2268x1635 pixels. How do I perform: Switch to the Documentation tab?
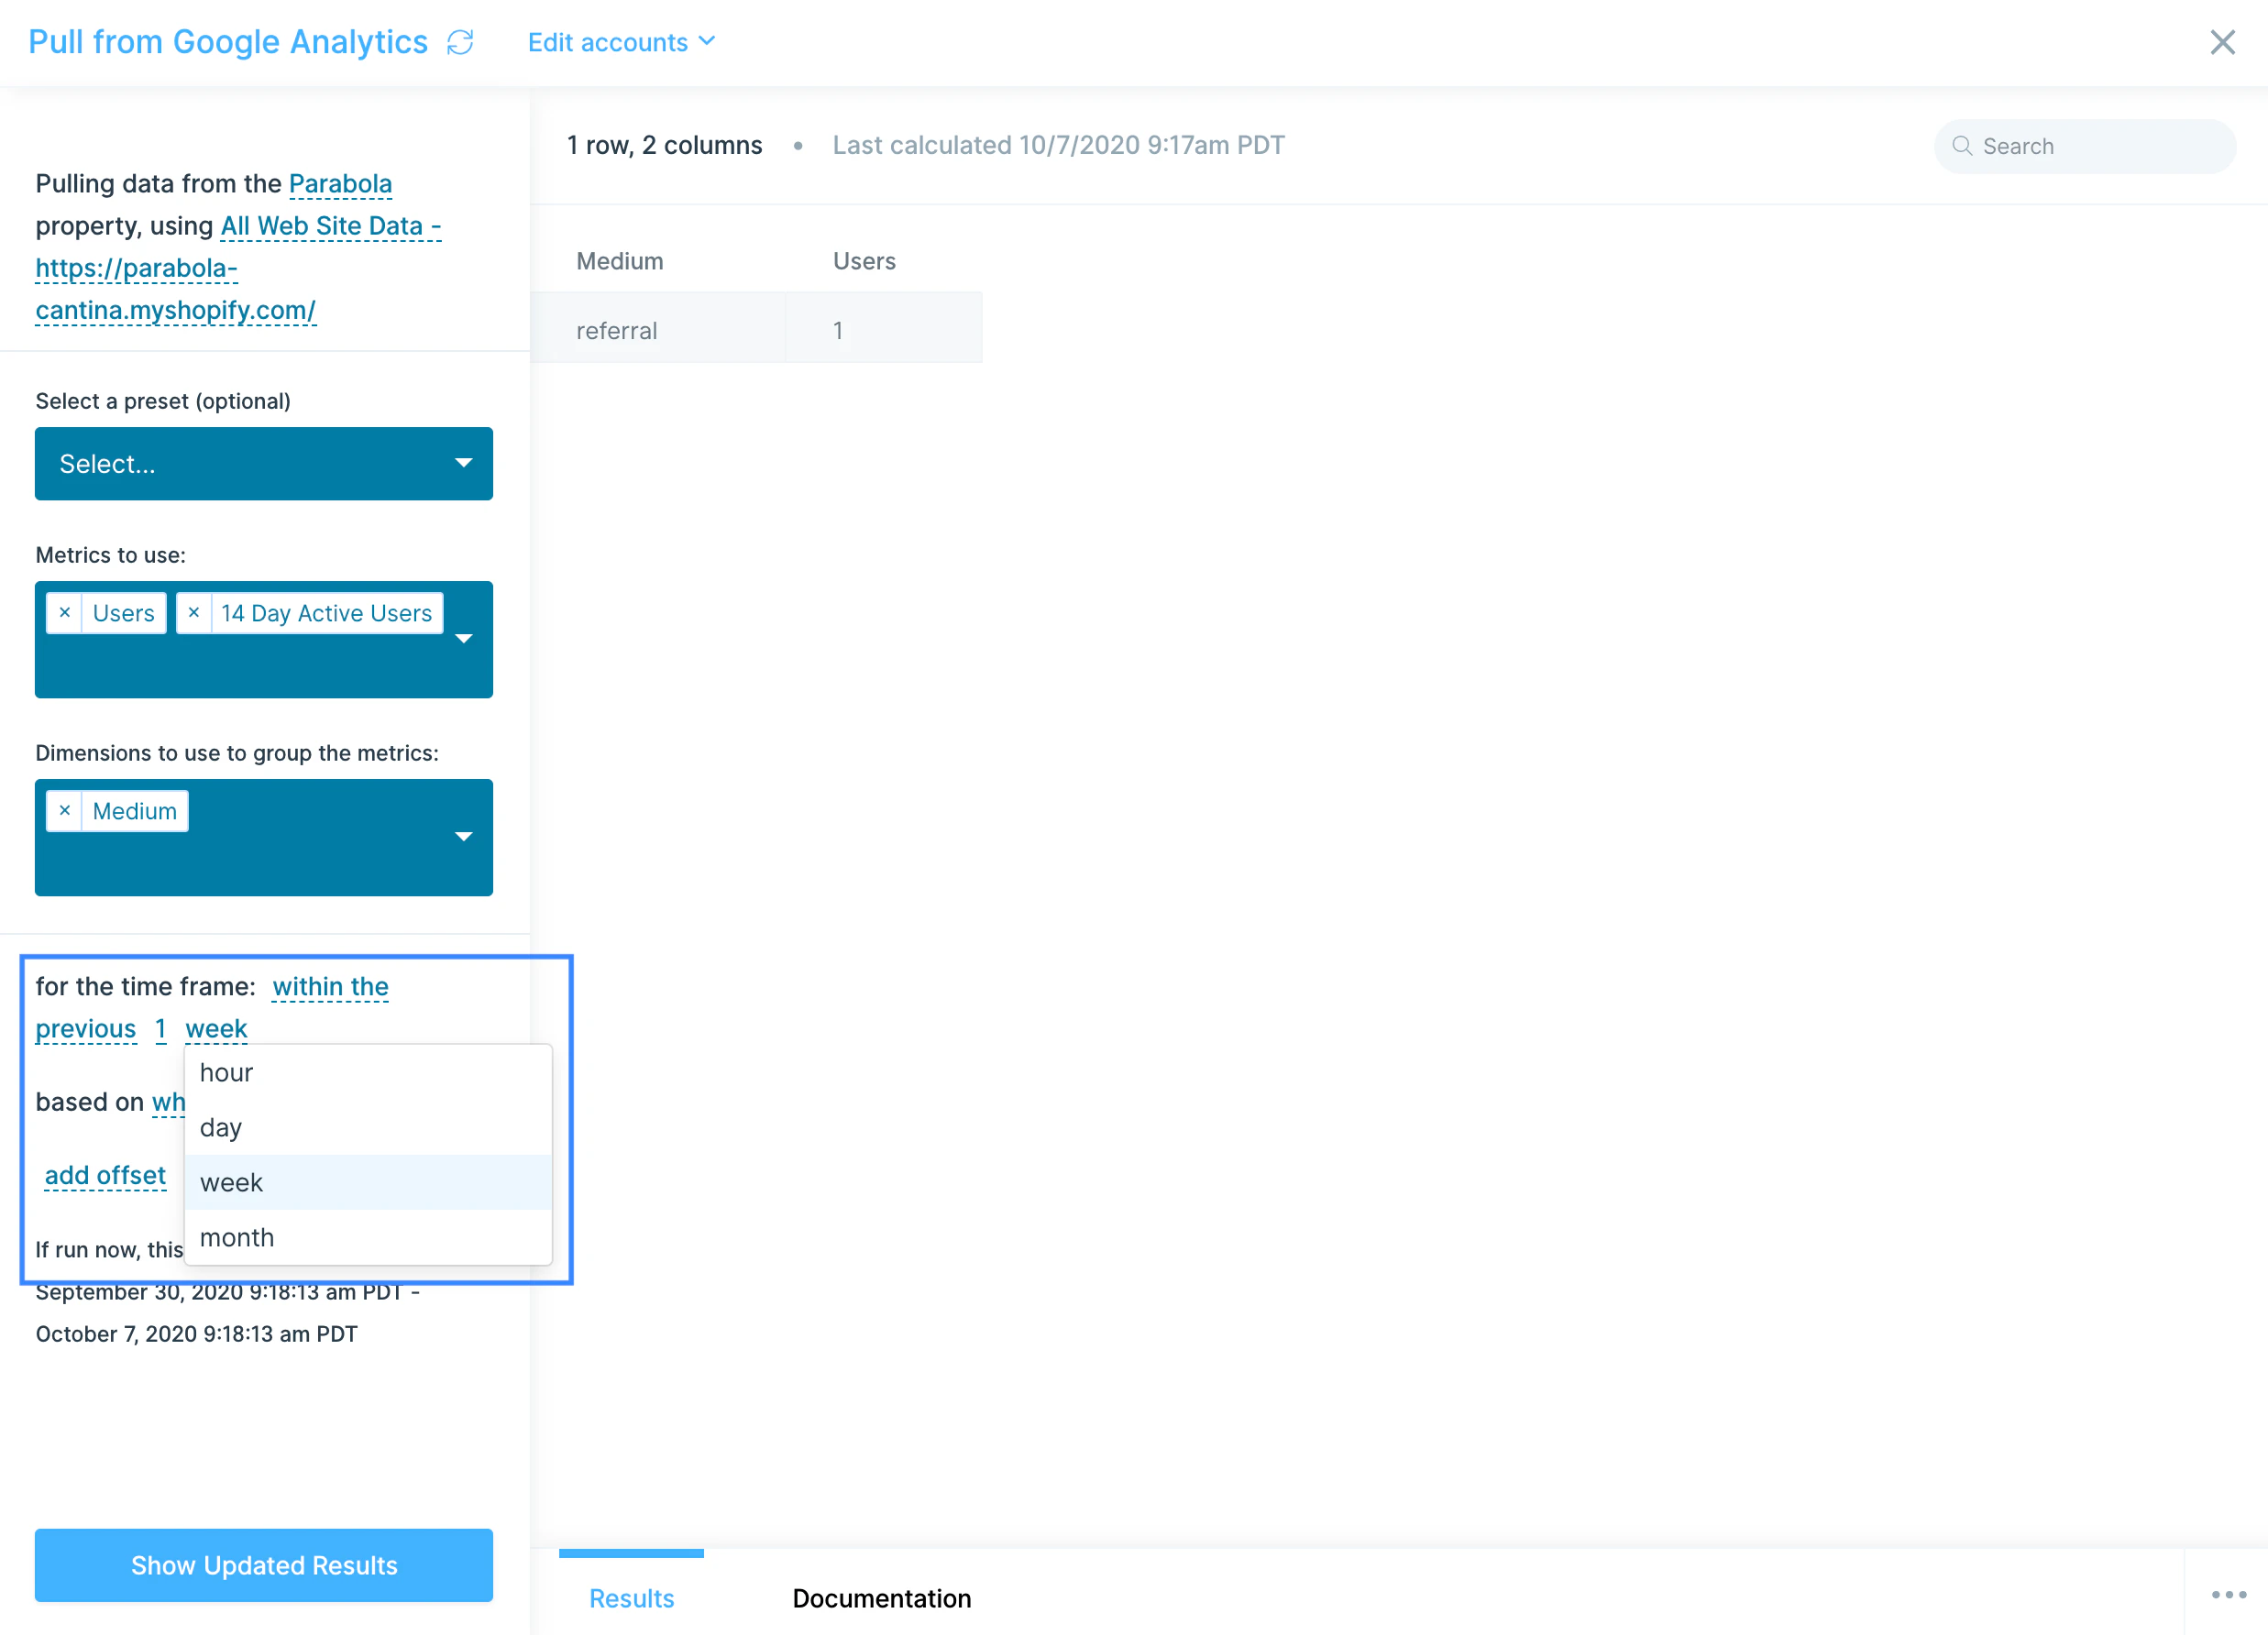(x=881, y=1598)
